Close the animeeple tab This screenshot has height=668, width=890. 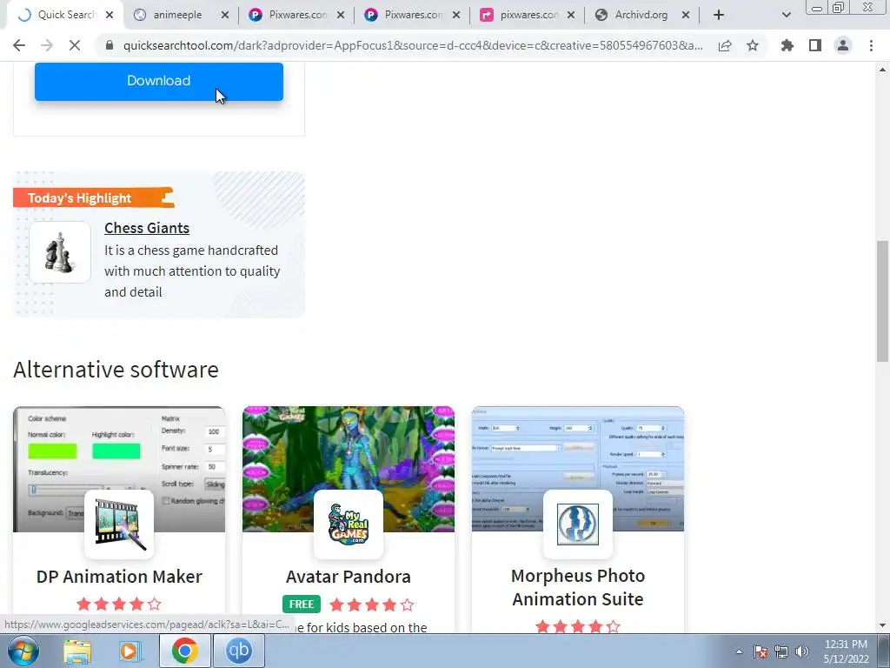click(x=225, y=16)
